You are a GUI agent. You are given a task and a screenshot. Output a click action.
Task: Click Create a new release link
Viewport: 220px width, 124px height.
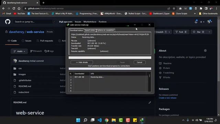click(167, 98)
